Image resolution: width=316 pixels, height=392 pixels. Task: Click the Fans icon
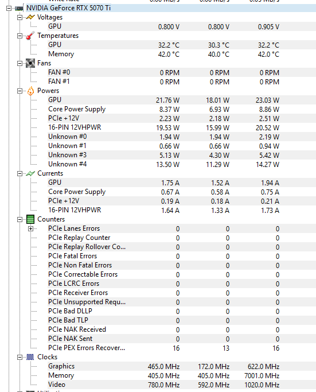pyautogui.click(x=30, y=63)
